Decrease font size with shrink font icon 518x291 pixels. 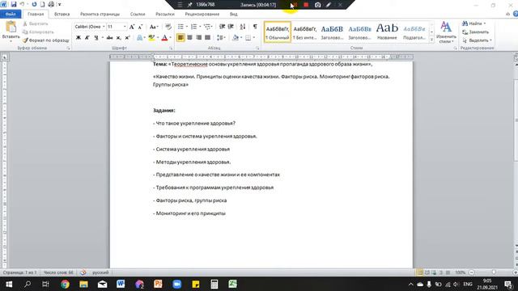coord(140,27)
